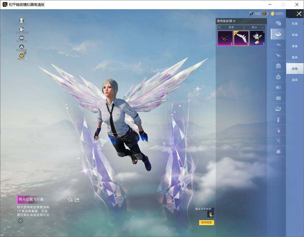304x237 pixels.
Task: Select the helicopter-style glider category icon
Action: pyautogui.click(x=279, y=45)
